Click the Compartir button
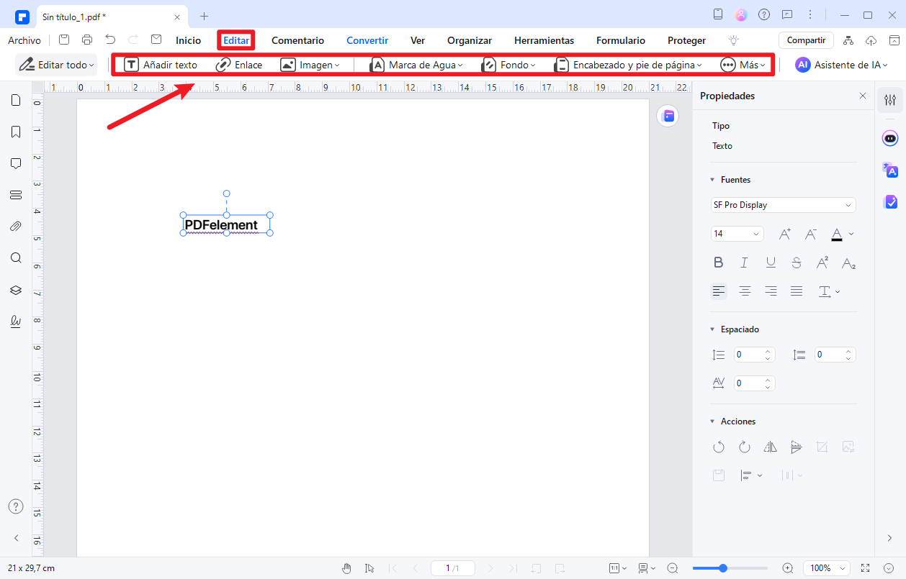Viewport: 906px width, 579px height. 806,40
